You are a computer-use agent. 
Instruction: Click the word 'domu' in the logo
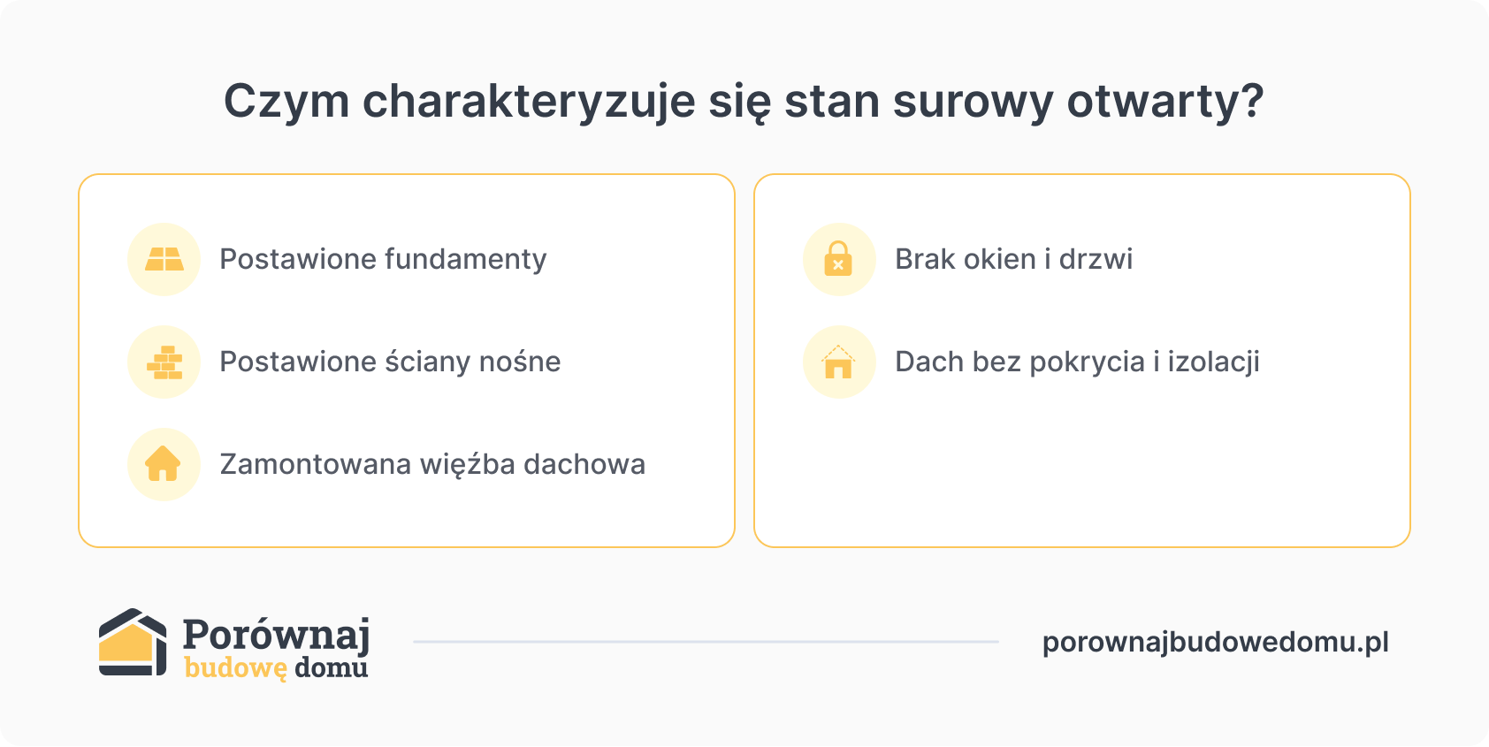pyautogui.click(x=332, y=667)
